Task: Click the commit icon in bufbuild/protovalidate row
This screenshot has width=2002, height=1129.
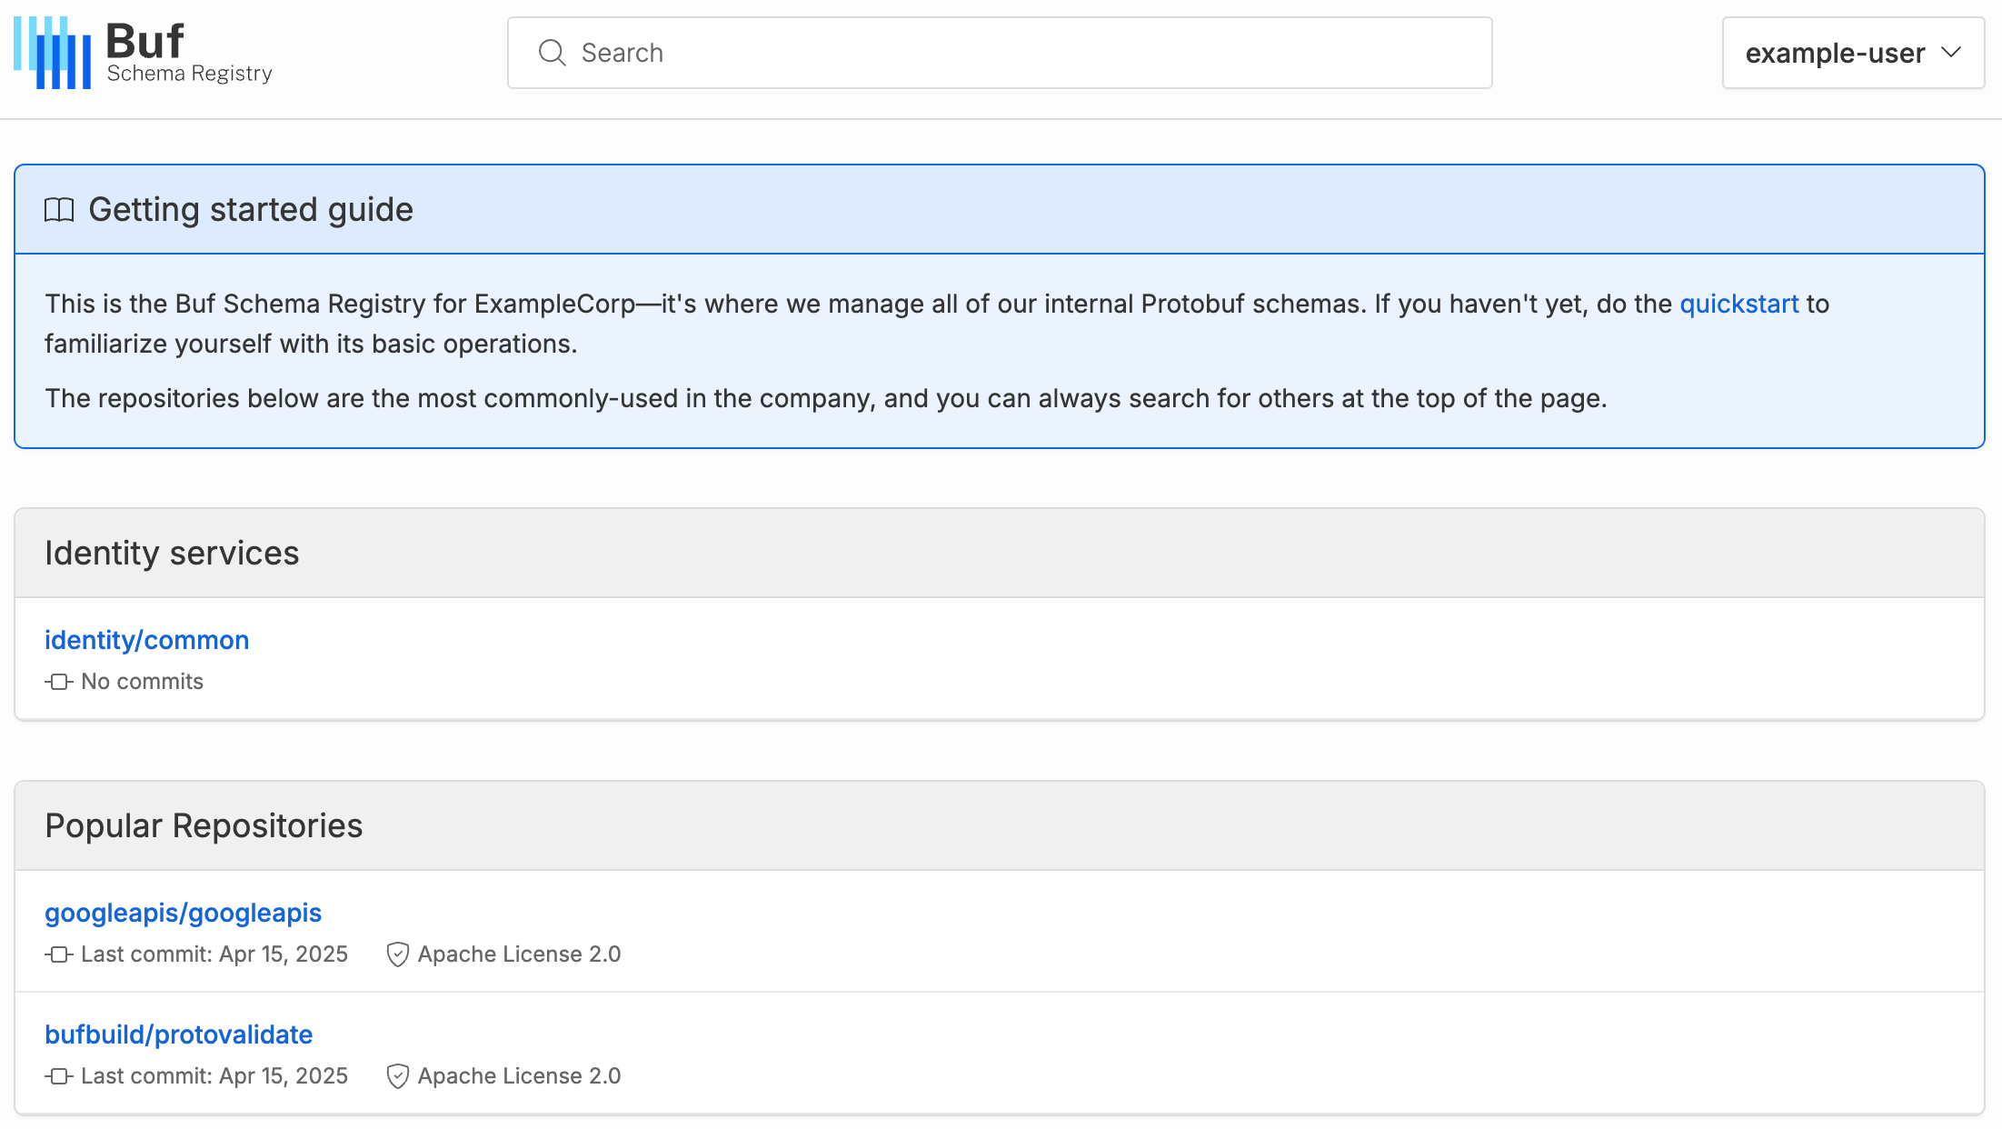Action: (x=59, y=1076)
